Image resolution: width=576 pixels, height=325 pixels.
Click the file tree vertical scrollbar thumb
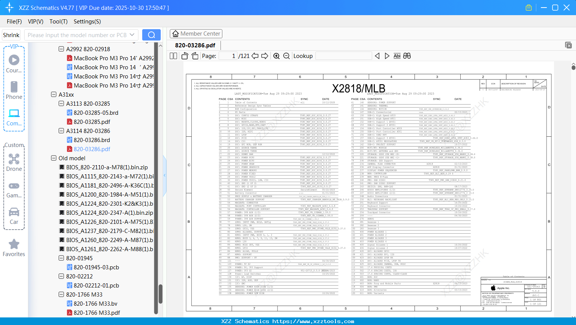pyautogui.click(x=160, y=294)
